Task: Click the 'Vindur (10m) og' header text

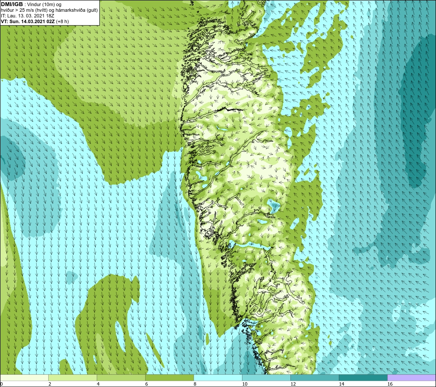Action: coord(44,5)
